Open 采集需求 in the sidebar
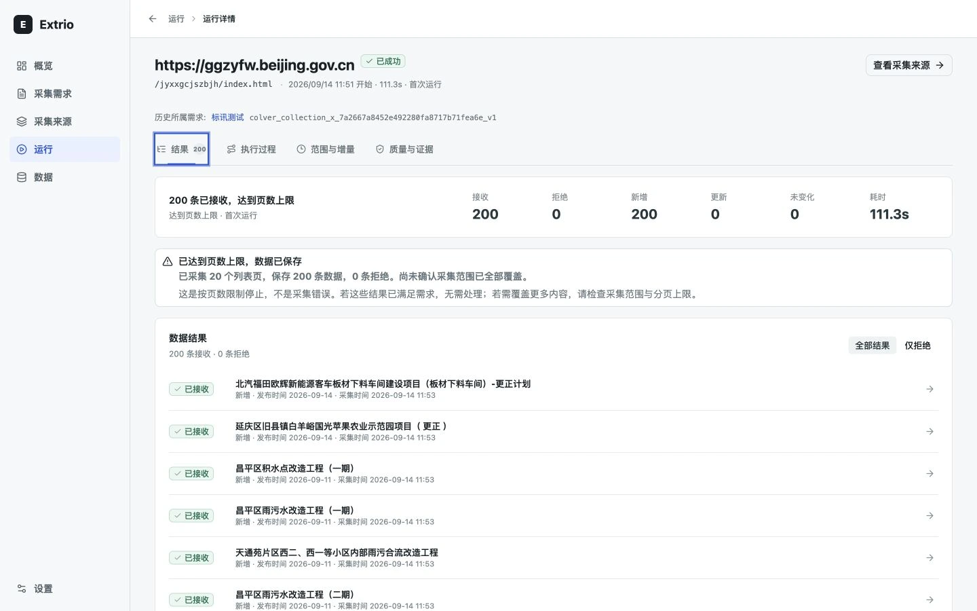 coord(64,94)
